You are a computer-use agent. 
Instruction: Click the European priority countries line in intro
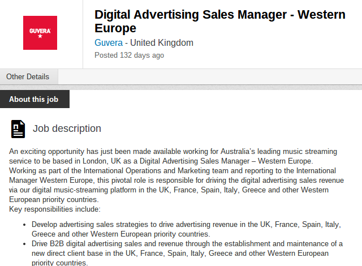pyautogui.click(x=54, y=199)
